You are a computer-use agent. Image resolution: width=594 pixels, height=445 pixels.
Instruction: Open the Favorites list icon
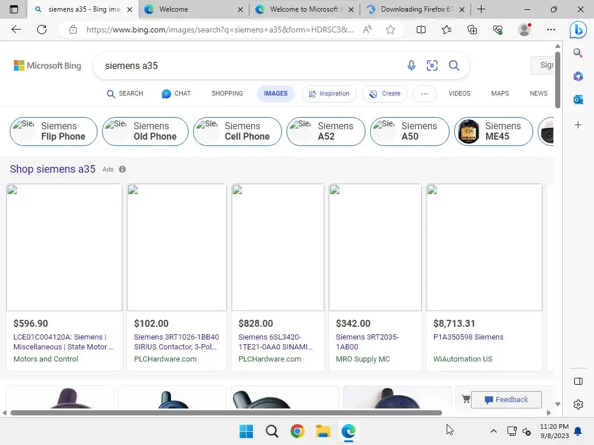[x=447, y=30]
